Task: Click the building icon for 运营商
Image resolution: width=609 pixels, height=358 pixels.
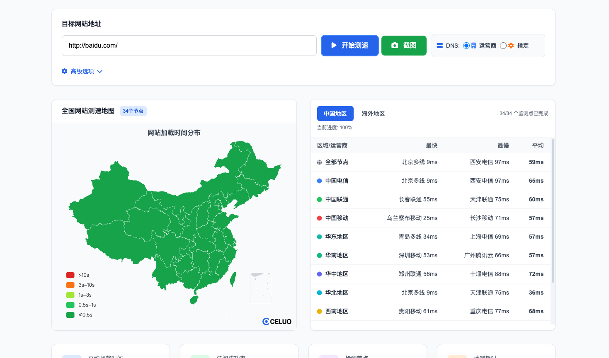Action: click(x=474, y=46)
